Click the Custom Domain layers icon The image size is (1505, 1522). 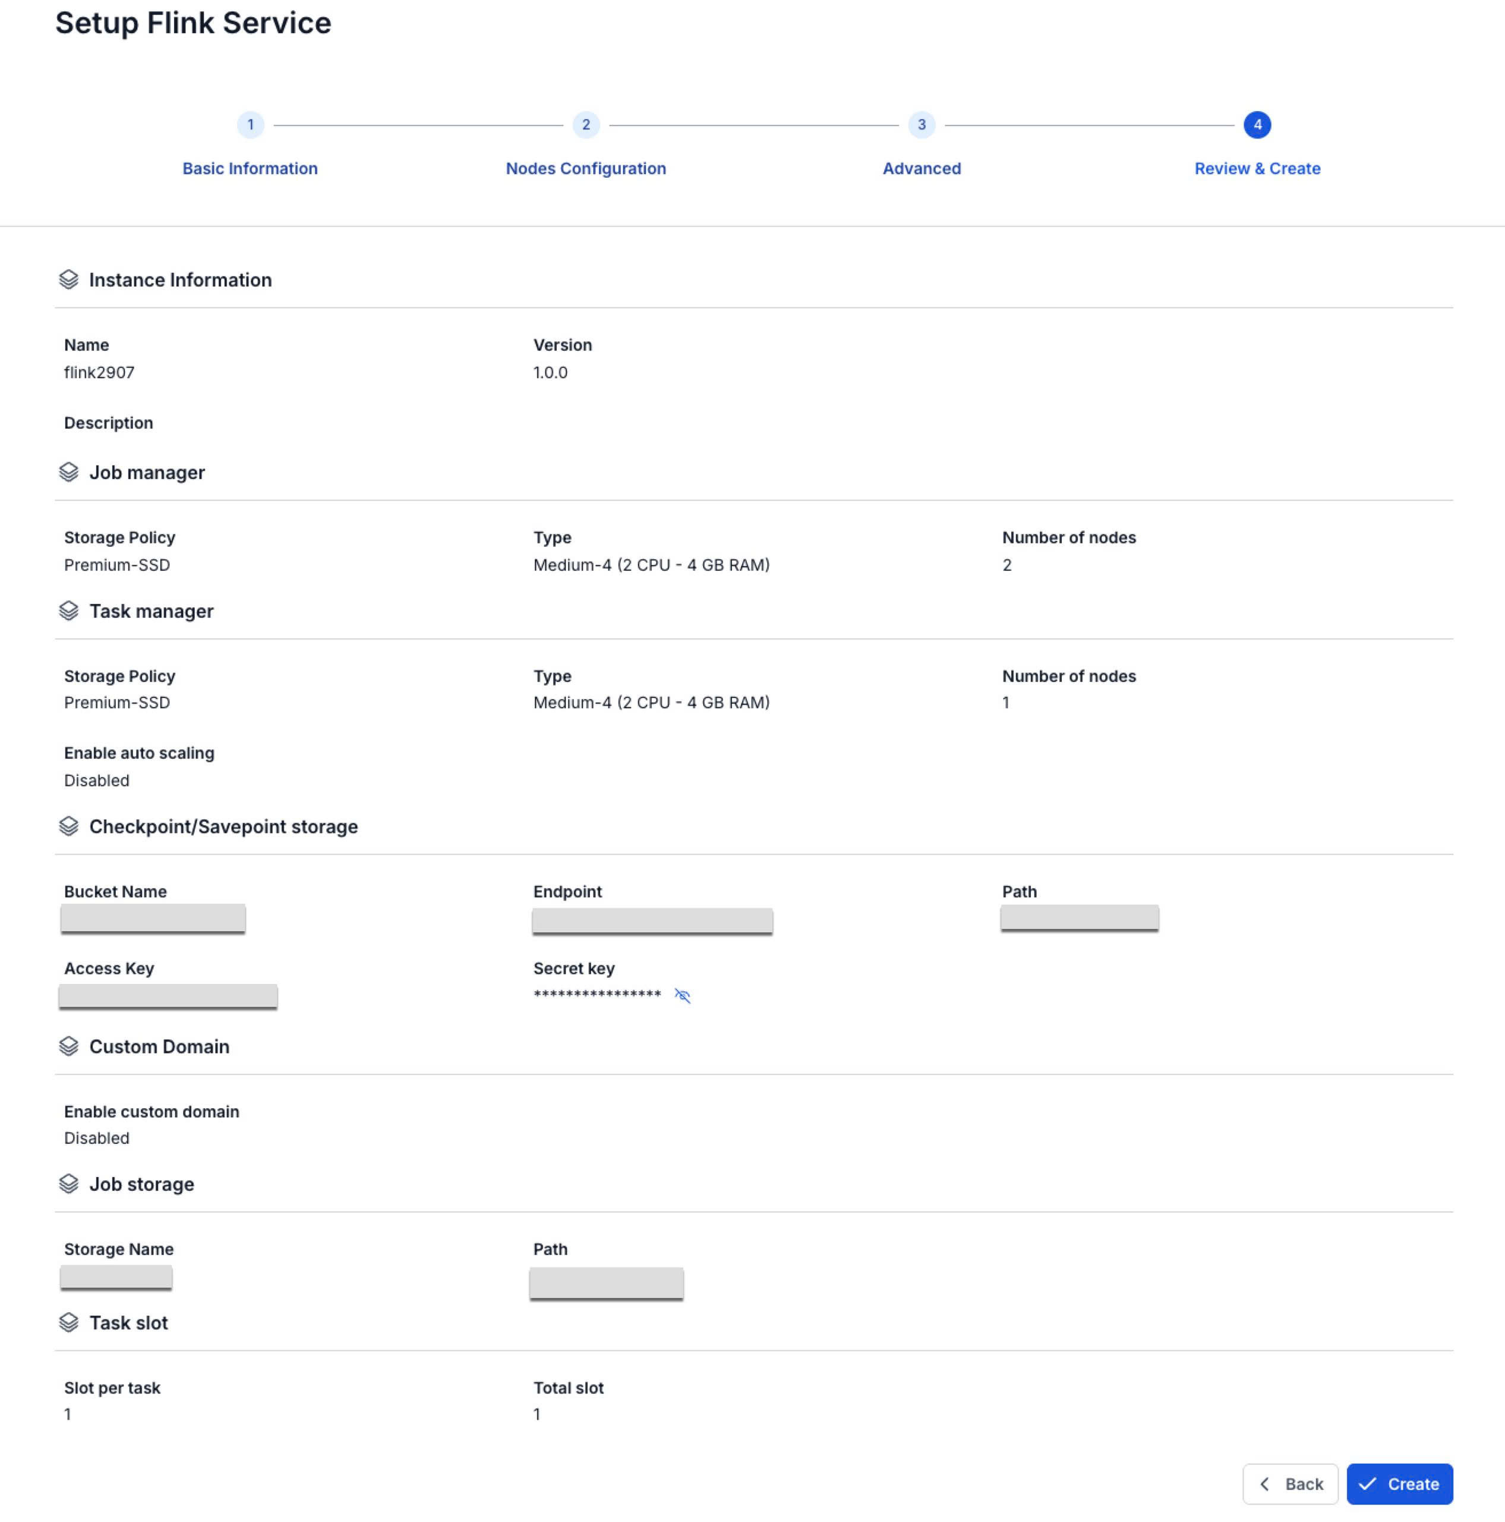point(68,1046)
